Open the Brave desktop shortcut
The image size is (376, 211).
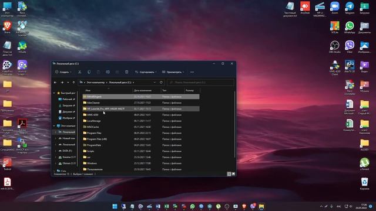7,28
